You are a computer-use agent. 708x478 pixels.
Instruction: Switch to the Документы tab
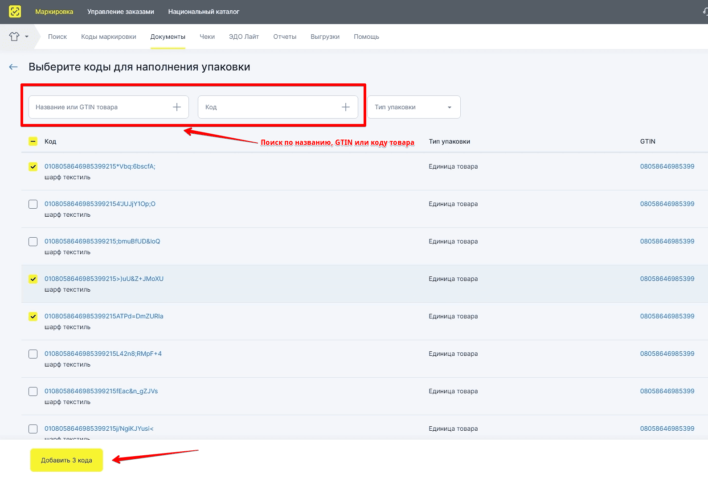[x=168, y=37]
